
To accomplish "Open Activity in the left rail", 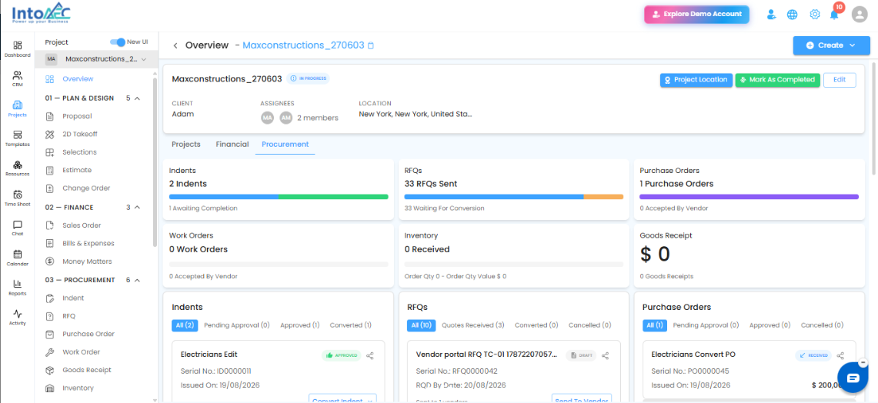I will click(x=18, y=318).
